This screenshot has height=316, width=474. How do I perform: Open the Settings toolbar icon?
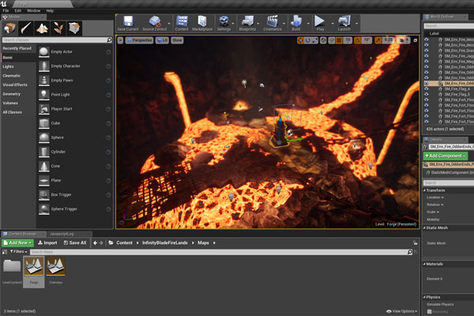point(224,21)
